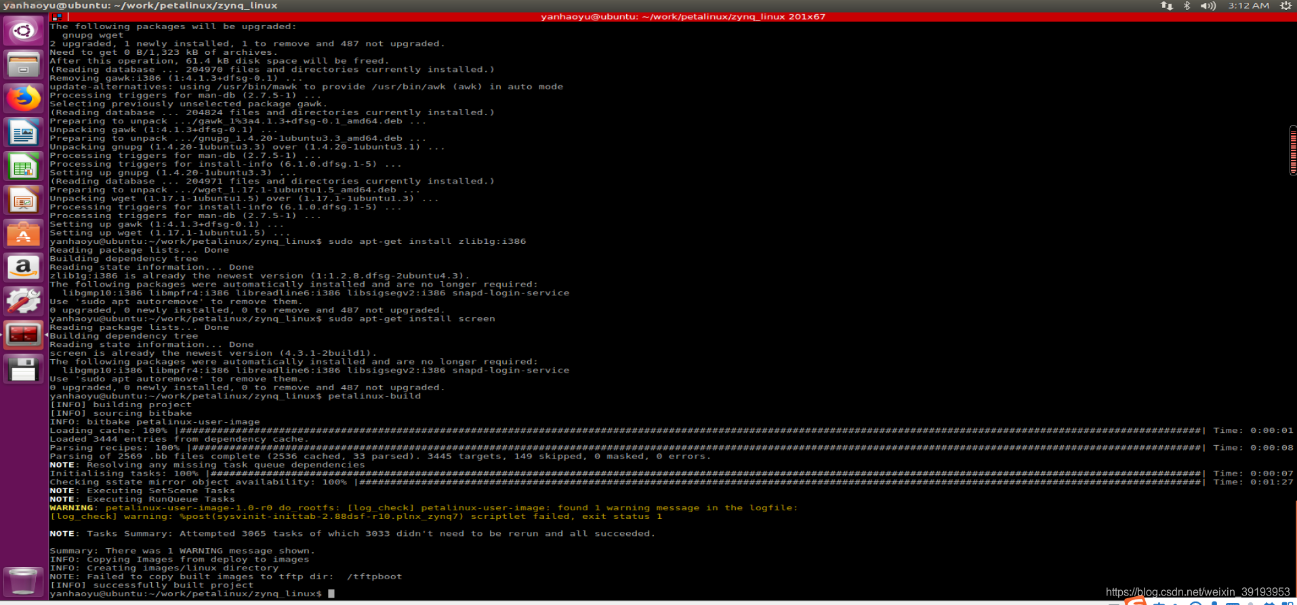
Task: Open Ubuntu Software center icon
Action: pos(24,234)
